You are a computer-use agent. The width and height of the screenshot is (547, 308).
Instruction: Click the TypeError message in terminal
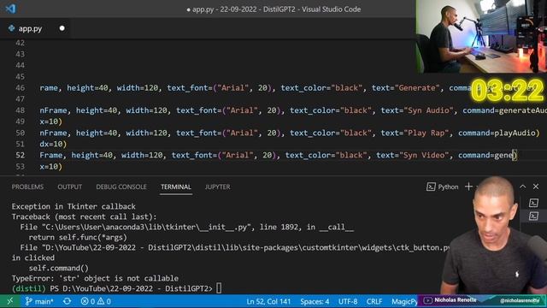[x=95, y=278]
